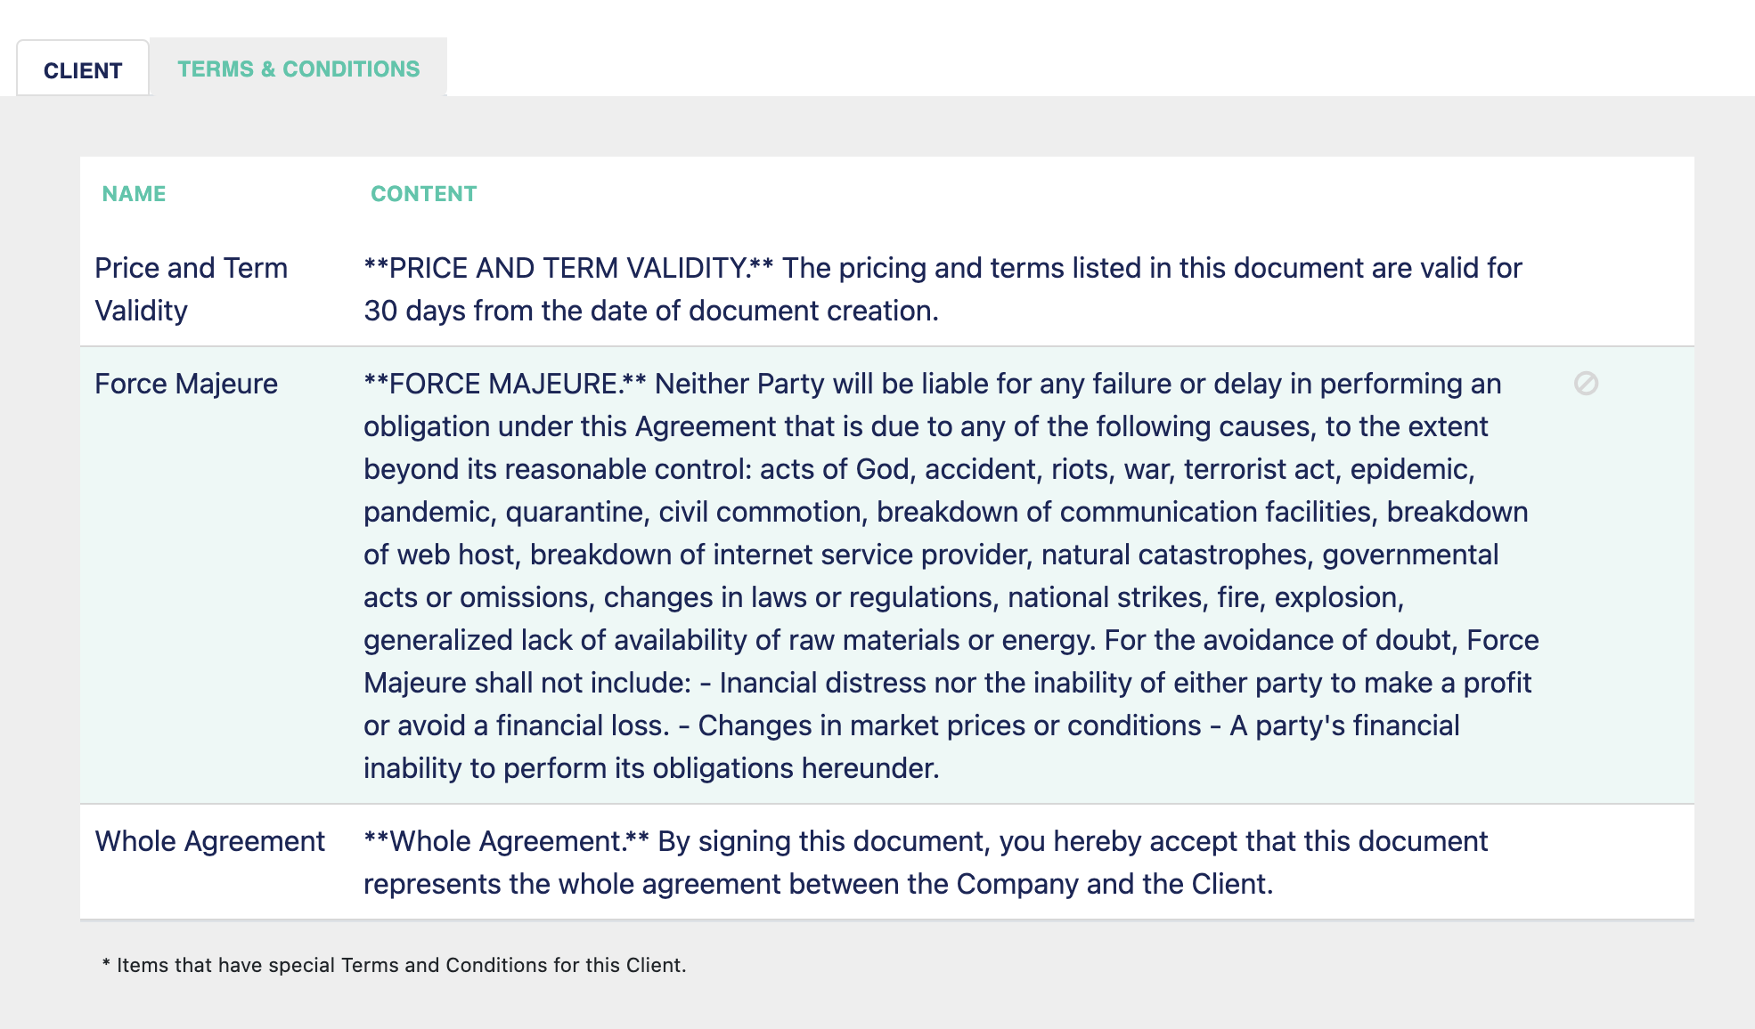Click the special Terms and Conditions footnote
The width and height of the screenshot is (1755, 1029).
pyautogui.click(x=394, y=965)
